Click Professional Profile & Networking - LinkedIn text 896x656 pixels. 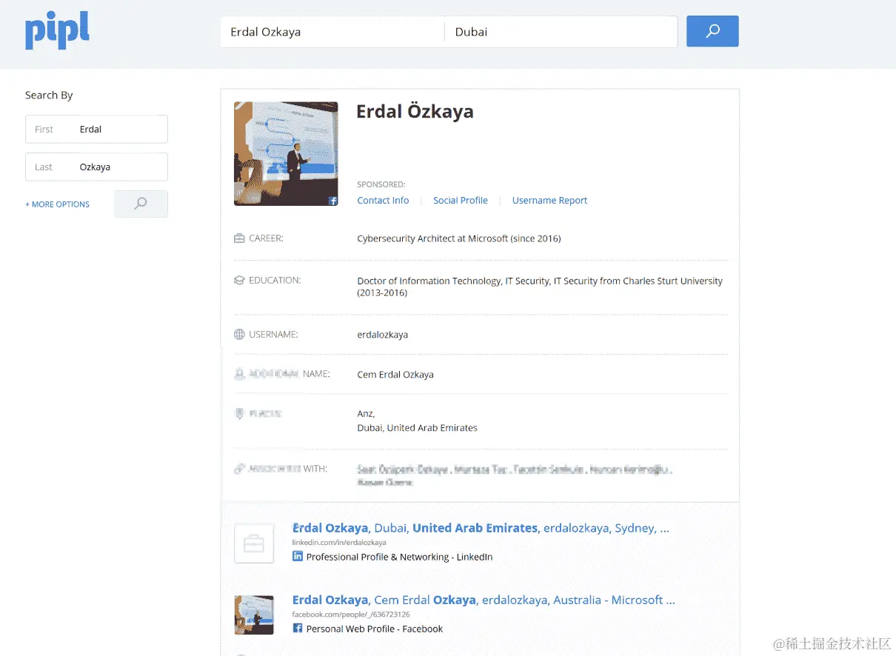click(x=399, y=557)
